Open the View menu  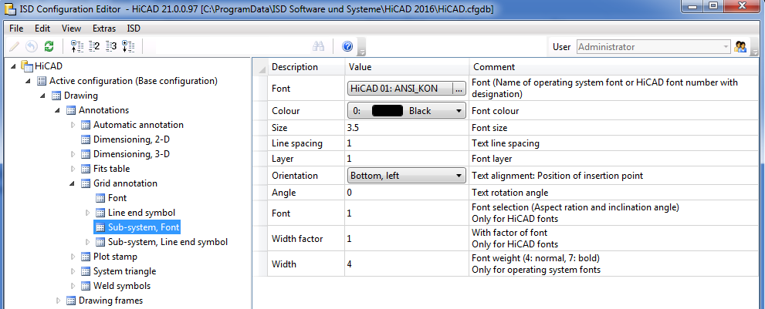(72, 29)
